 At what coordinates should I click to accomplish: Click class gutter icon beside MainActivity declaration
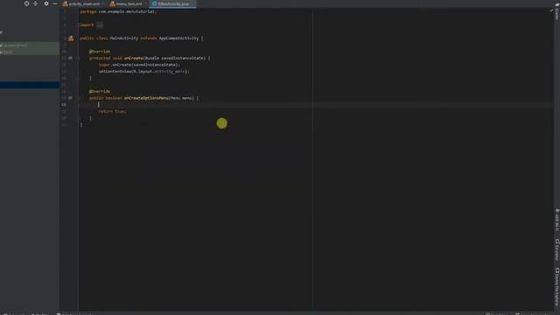click(71, 38)
